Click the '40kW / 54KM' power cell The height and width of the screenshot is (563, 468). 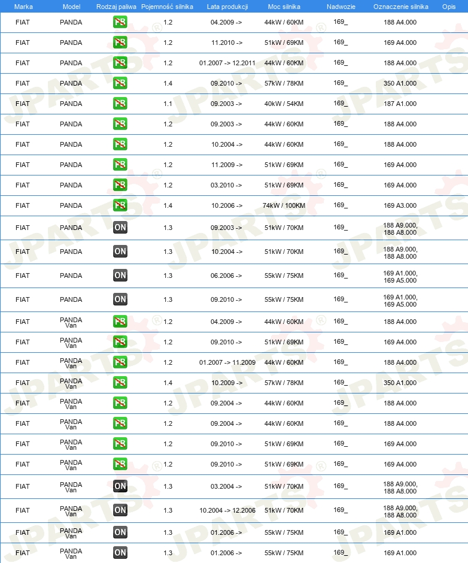284,104
